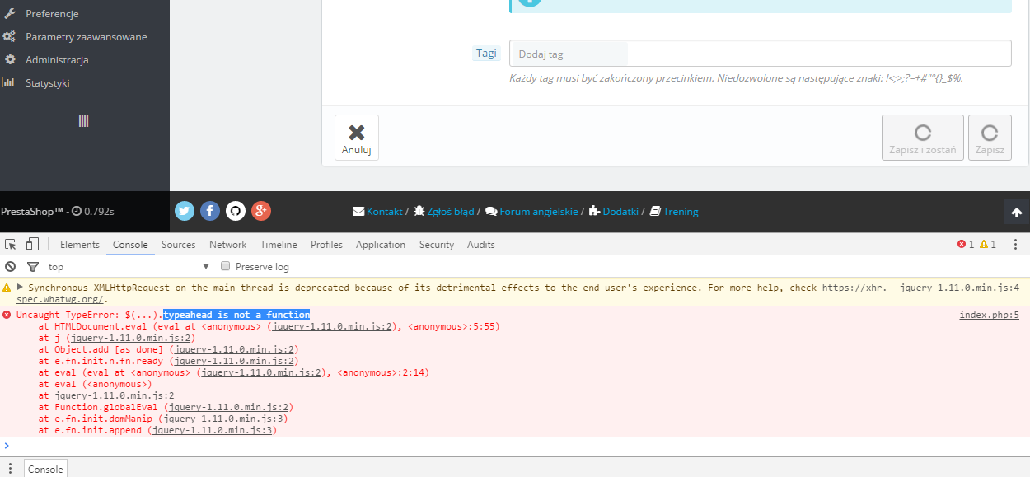Viewport: 1030px width, 477px height.
Task: Open the Google Plus social icon
Action: coord(261,211)
